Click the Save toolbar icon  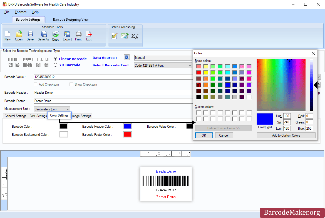(30, 36)
